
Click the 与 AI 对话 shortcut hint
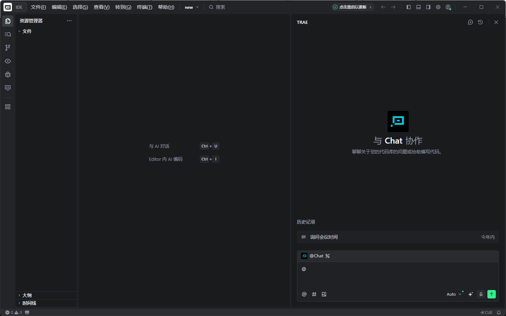pyautogui.click(x=159, y=146)
